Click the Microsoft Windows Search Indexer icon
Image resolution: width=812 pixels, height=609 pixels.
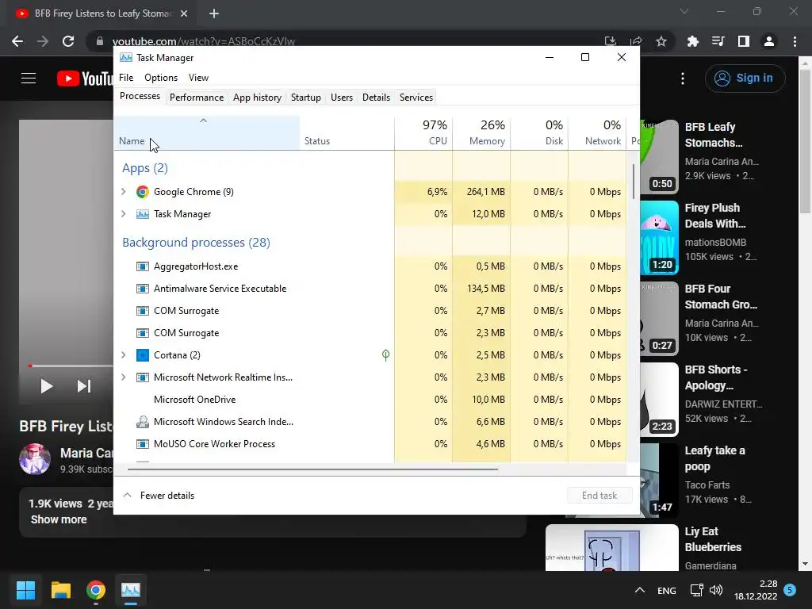point(143,422)
